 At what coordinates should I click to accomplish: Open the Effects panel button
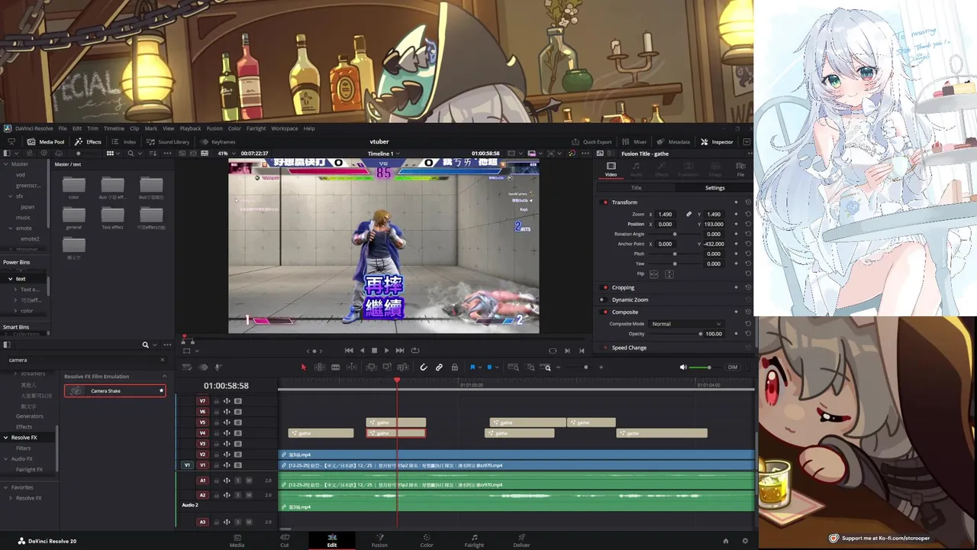point(88,141)
